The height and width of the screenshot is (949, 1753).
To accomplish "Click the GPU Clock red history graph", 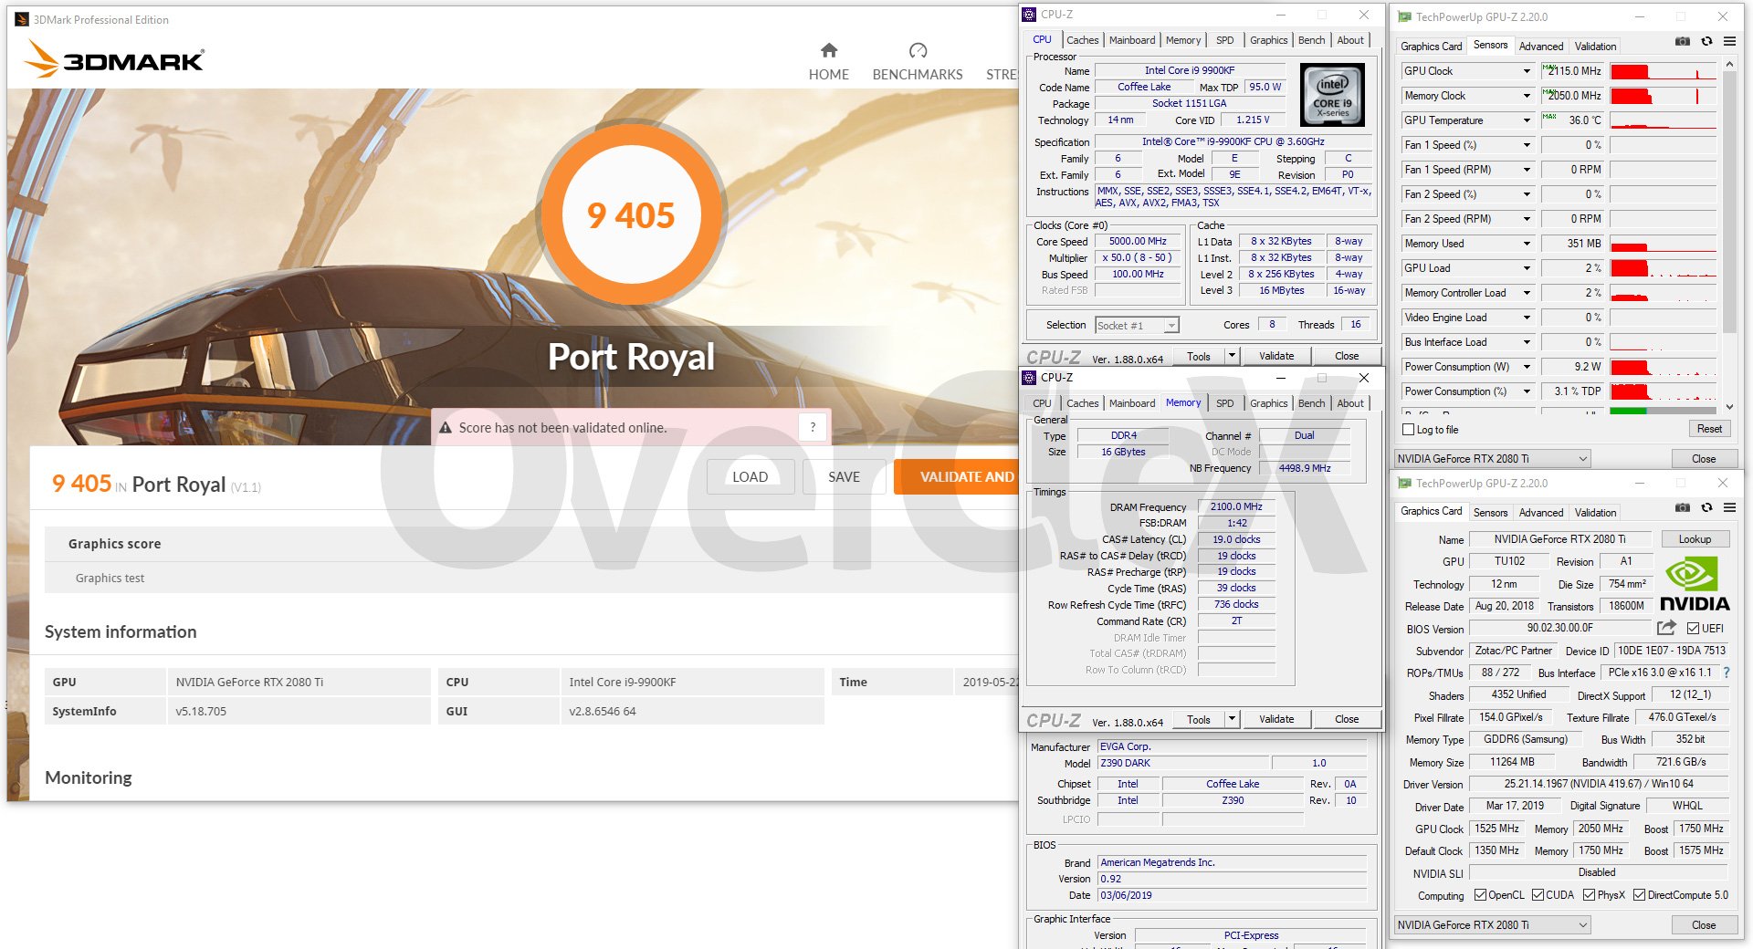I will click(x=1663, y=71).
